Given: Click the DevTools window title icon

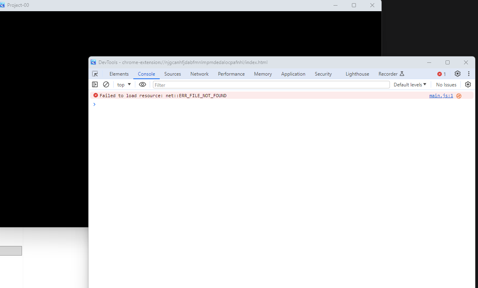Looking at the screenshot, I should click(93, 62).
